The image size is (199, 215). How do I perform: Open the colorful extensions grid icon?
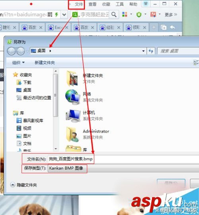pos(125,14)
